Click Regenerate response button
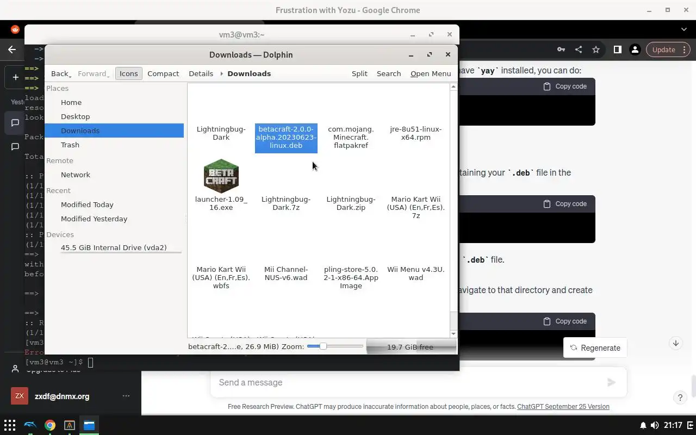This screenshot has width=696, height=435. click(595, 348)
